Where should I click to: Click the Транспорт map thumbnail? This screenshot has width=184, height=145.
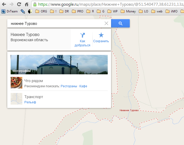(16, 99)
